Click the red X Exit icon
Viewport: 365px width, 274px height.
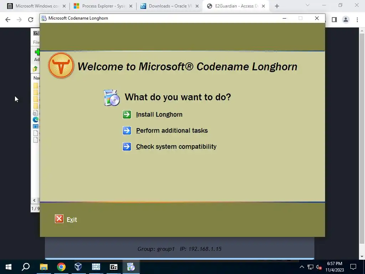click(59, 219)
